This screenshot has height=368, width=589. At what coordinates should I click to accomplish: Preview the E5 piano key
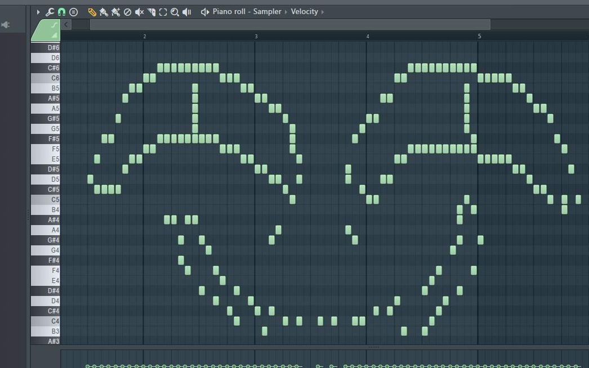tap(46, 159)
